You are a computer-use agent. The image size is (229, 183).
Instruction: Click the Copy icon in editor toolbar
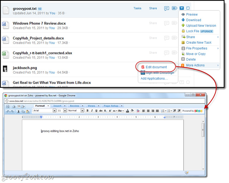coord(23,111)
